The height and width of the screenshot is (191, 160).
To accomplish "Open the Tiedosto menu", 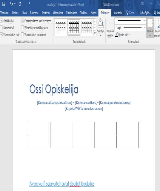I will 4,13.
